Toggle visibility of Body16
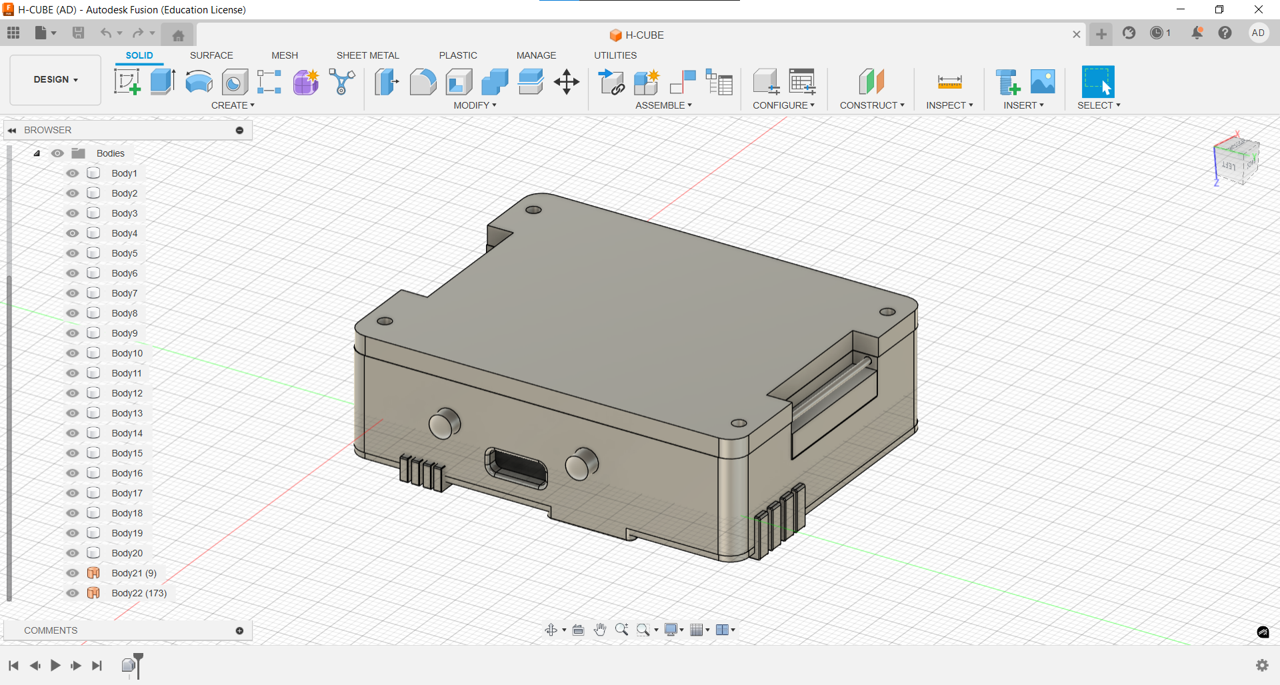This screenshot has width=1280, height=685. (73, 473)
